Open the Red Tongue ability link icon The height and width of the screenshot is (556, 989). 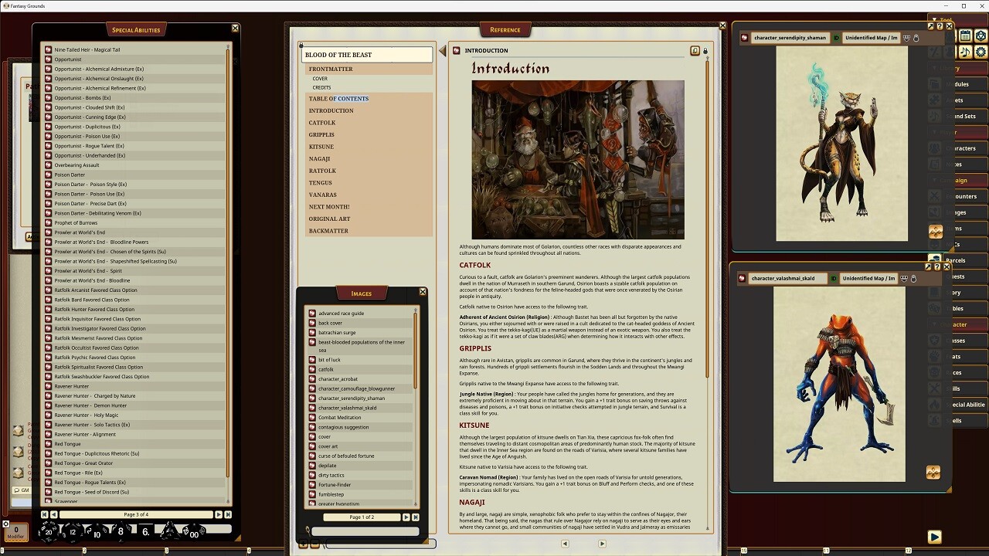click(x=48, y=444)
